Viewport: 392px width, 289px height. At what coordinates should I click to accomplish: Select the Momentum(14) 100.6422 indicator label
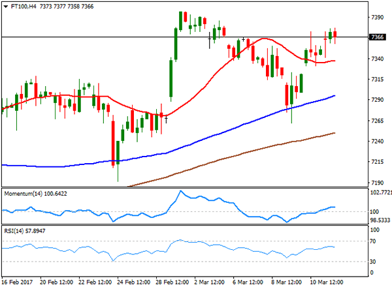point(35,194)
